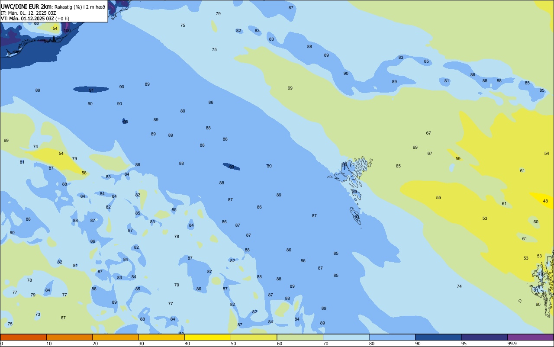Click the "99.9" legend tick label

click(512, 344)
